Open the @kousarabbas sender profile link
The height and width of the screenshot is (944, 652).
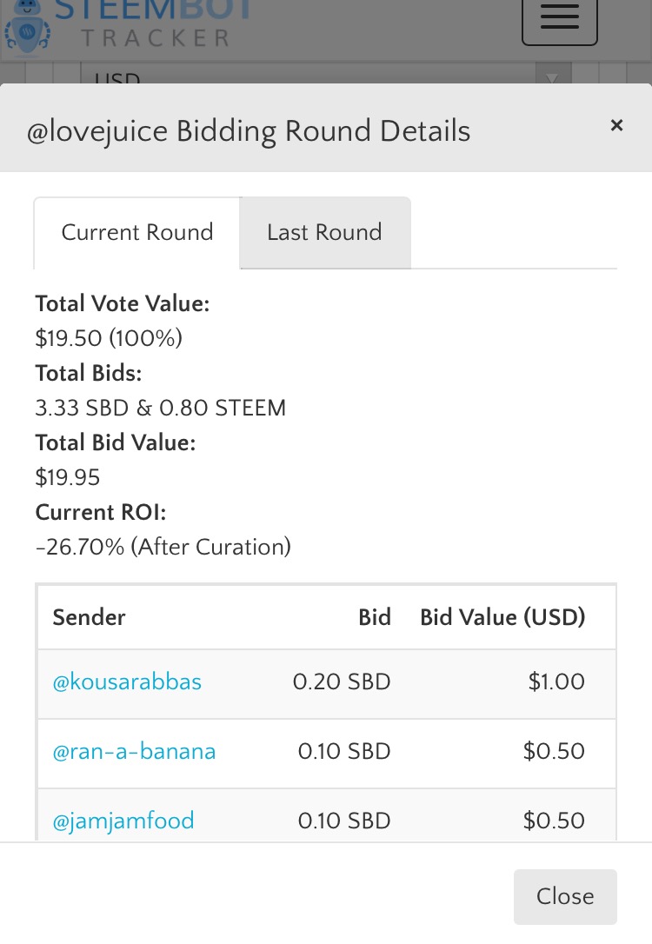click(x=127, y=681)
